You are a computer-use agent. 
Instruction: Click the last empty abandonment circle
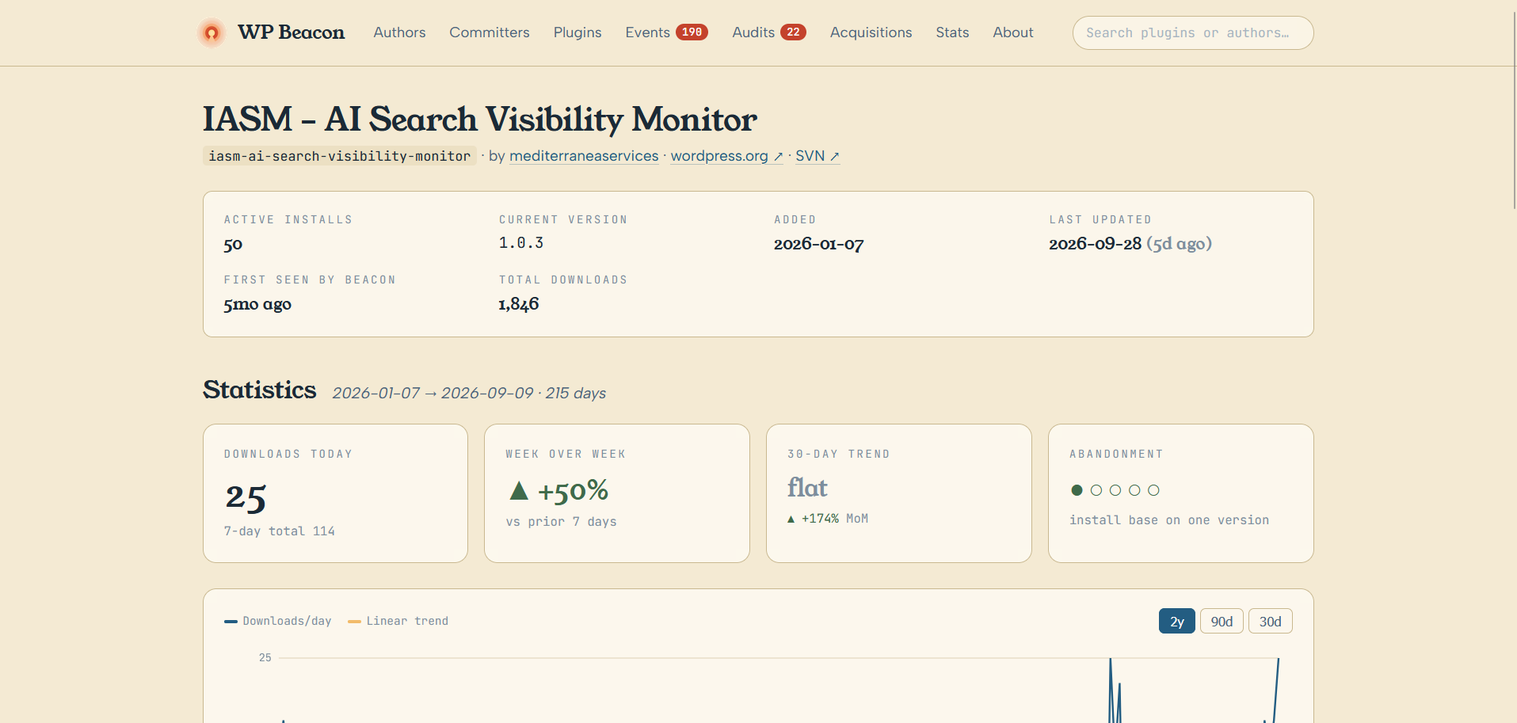(1153, 490)
